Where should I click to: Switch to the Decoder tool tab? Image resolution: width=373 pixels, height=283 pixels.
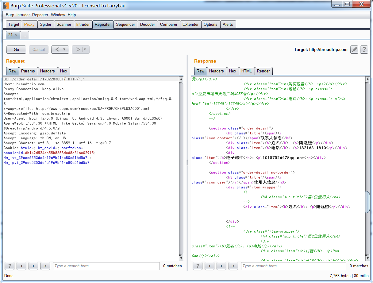[x=148, y=25]
